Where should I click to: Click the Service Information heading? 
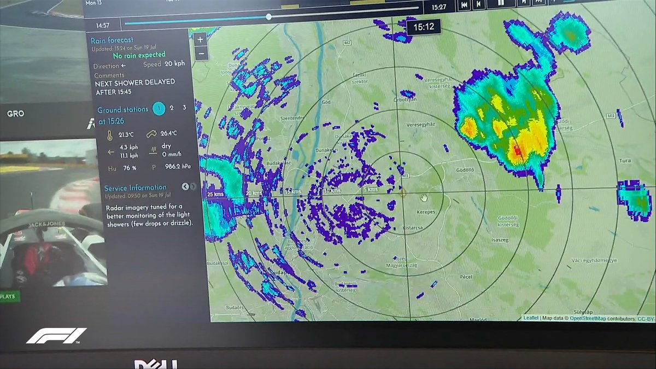(x=136, y=188)
